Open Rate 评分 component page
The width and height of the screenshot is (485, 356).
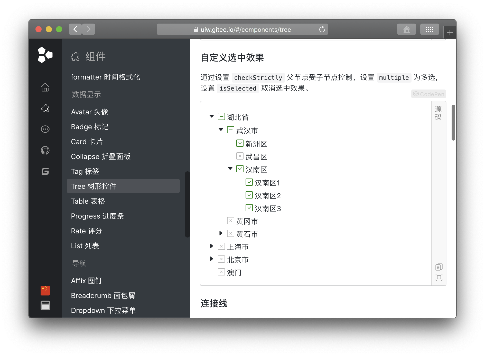123,231
